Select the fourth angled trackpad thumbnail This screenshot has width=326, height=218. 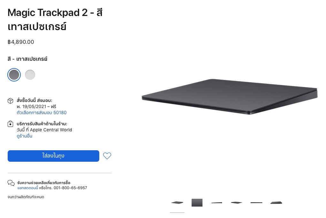(x=236, y=203)
